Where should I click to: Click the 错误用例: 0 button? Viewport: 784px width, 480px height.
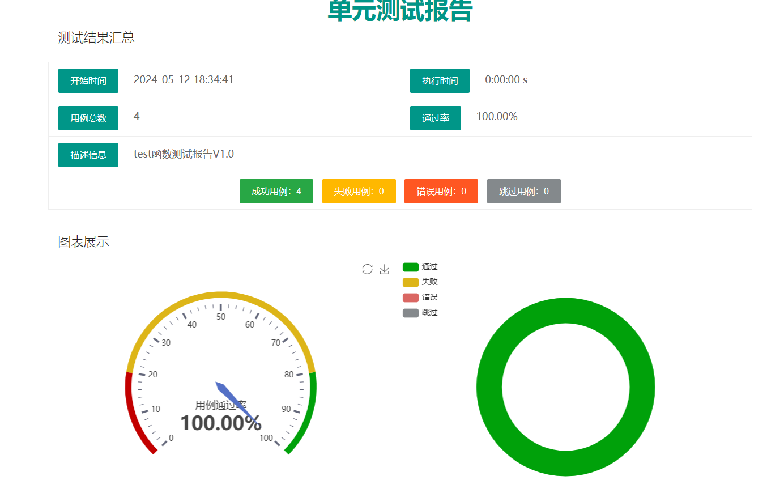(x=441, y=192)
